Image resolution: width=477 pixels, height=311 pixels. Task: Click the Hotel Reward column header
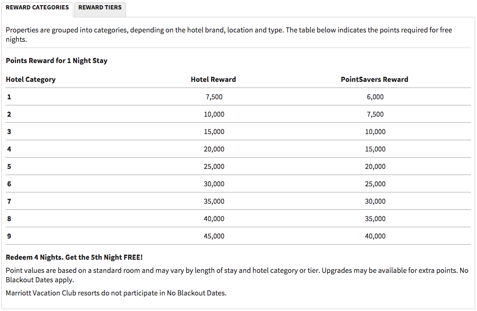(213, 80)
